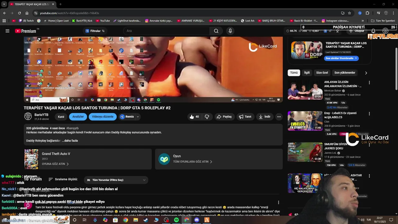The image size is (398, 224).
Task: Open browser extensions puzzle icon
Action: pyautogui.click(x=367, y=13)
